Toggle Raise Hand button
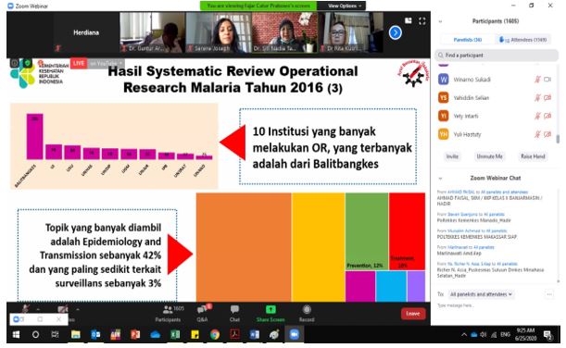The width and height of the screenshot is (566, 348). pyautogui.click(x=533, y=156)
